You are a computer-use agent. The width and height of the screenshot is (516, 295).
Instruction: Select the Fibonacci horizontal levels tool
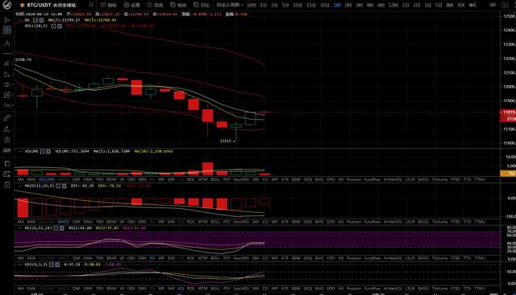[7, 84]
